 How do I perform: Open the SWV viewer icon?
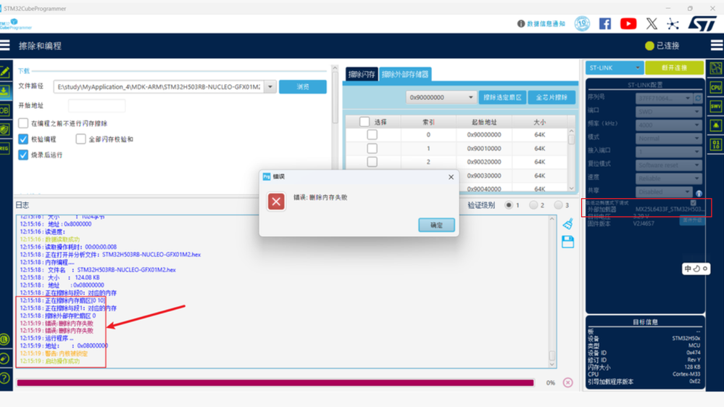point(716,106)
